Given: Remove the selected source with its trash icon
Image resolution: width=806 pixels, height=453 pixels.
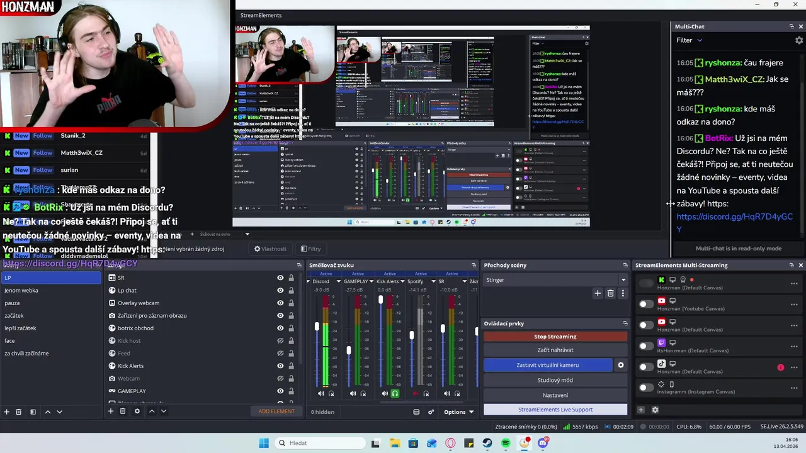Looking at the screenshot, I should (123, 411).
